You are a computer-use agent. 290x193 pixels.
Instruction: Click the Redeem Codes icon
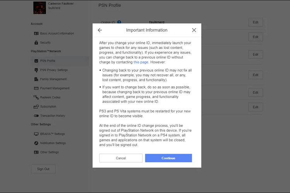[36, 97]
